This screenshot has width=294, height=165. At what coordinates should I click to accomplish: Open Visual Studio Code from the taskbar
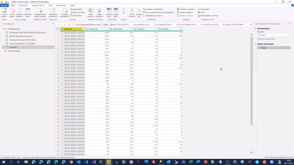coord(86,162)
